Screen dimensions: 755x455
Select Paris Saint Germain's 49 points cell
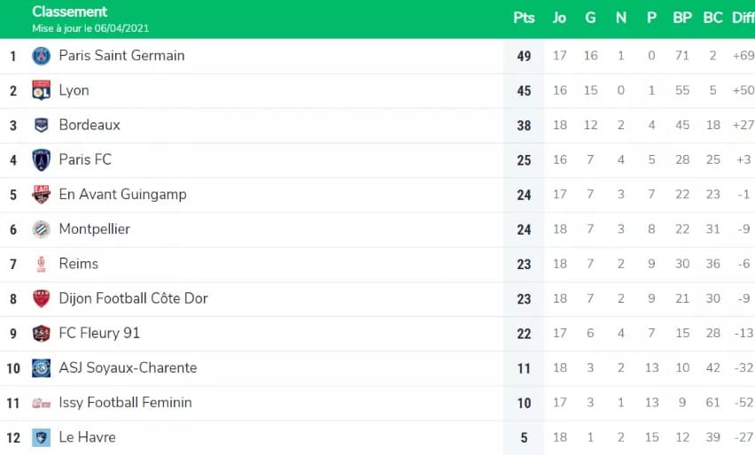(x=524, y=56)
